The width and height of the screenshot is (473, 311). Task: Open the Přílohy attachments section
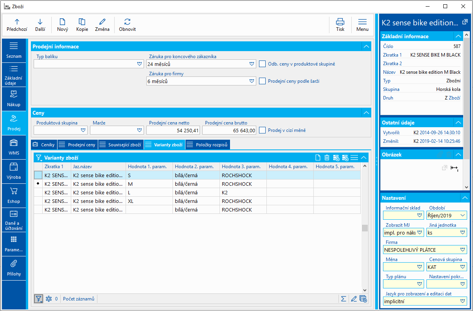14,268
